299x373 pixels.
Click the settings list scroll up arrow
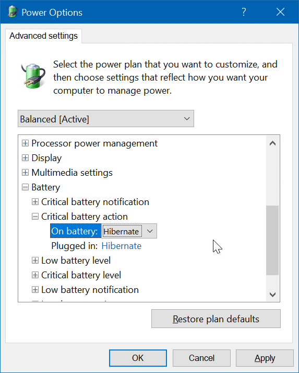pos(273,143)
